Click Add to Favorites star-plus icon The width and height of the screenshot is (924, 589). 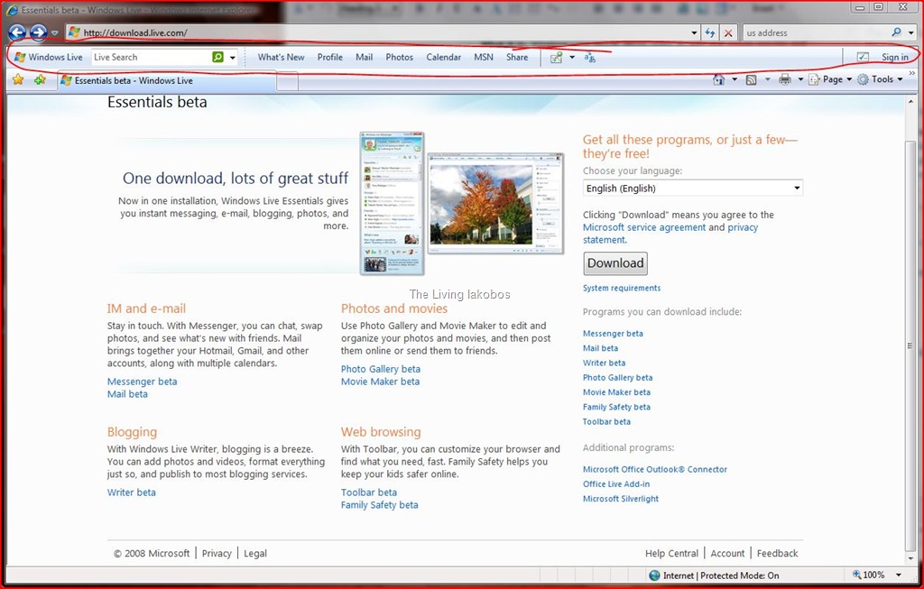pos(40,79)
